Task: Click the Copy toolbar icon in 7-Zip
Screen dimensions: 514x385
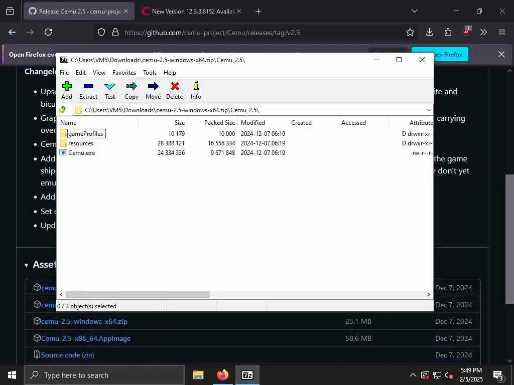Action: [132, 90]
